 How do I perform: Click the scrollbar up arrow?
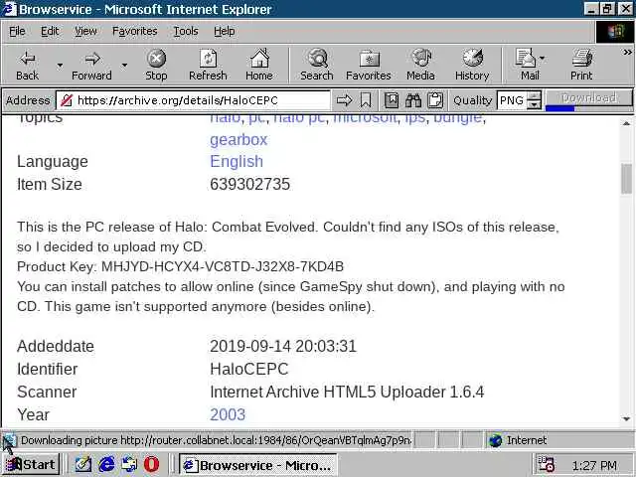click(x=626, y=123)
